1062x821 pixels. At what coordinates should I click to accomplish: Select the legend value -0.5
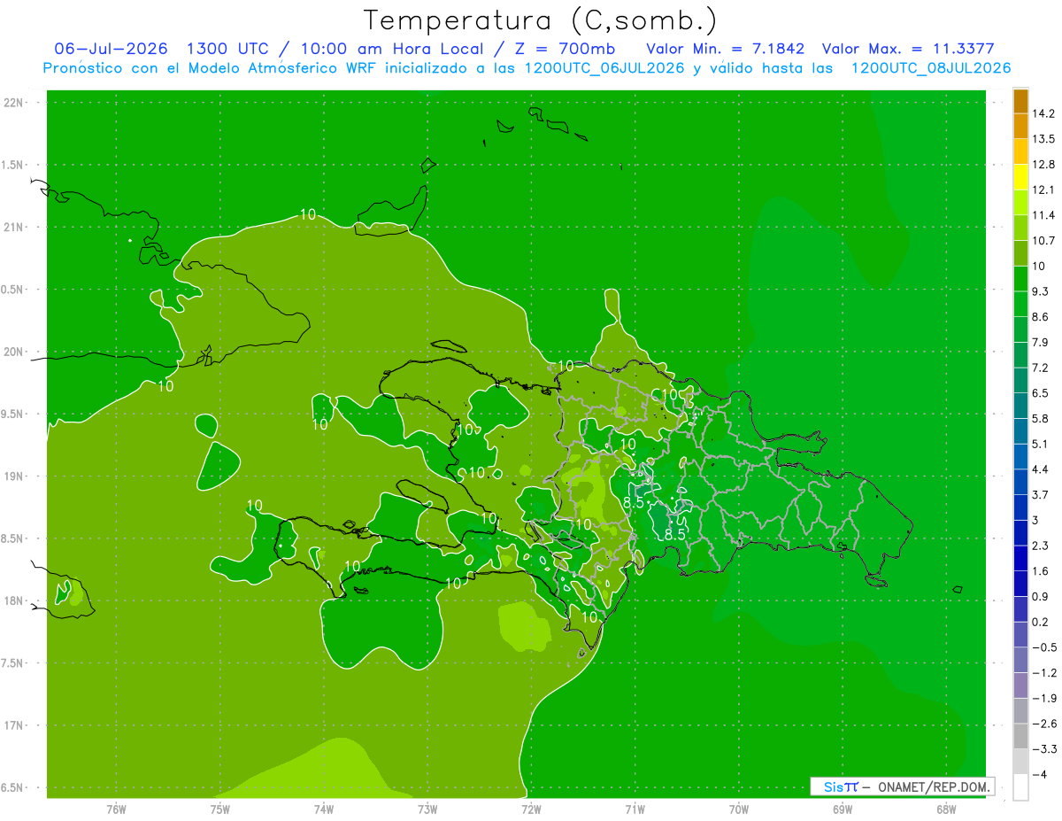coord(1043,647)
